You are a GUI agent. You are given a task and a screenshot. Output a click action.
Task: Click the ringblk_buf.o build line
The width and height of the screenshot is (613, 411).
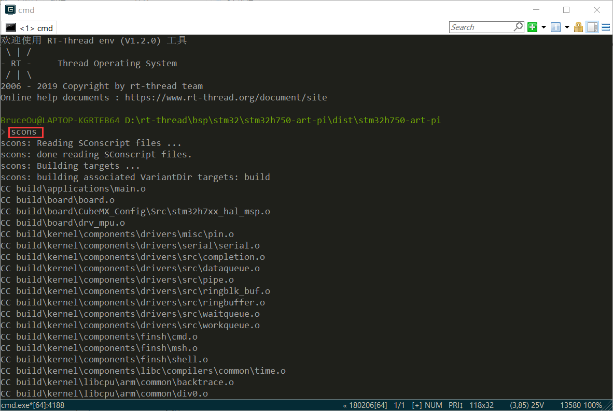pos(135,291)
